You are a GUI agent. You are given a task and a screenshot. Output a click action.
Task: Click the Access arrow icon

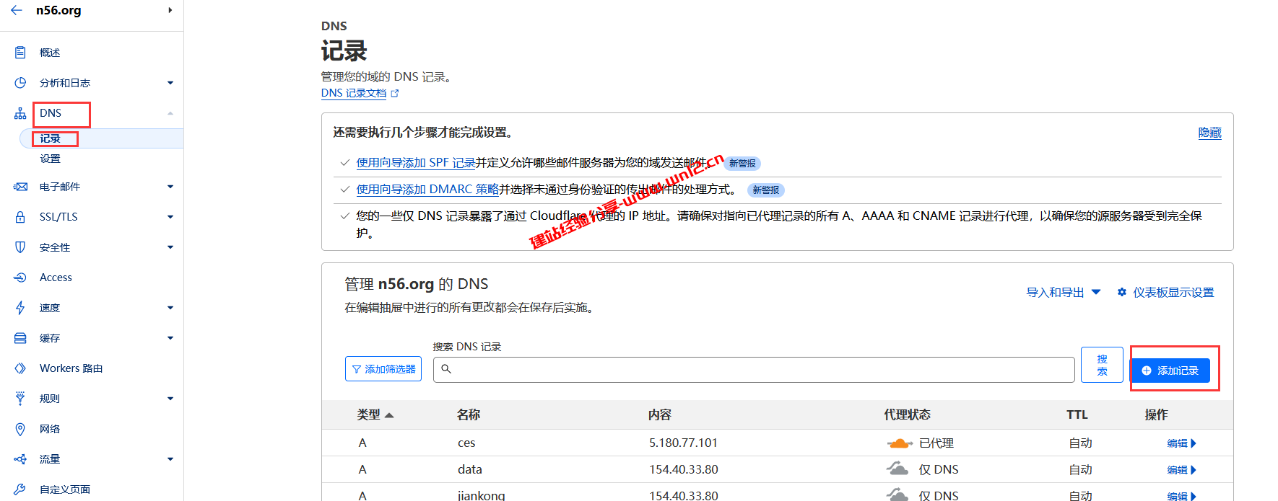pyautogui.click(x=20, y=278)
